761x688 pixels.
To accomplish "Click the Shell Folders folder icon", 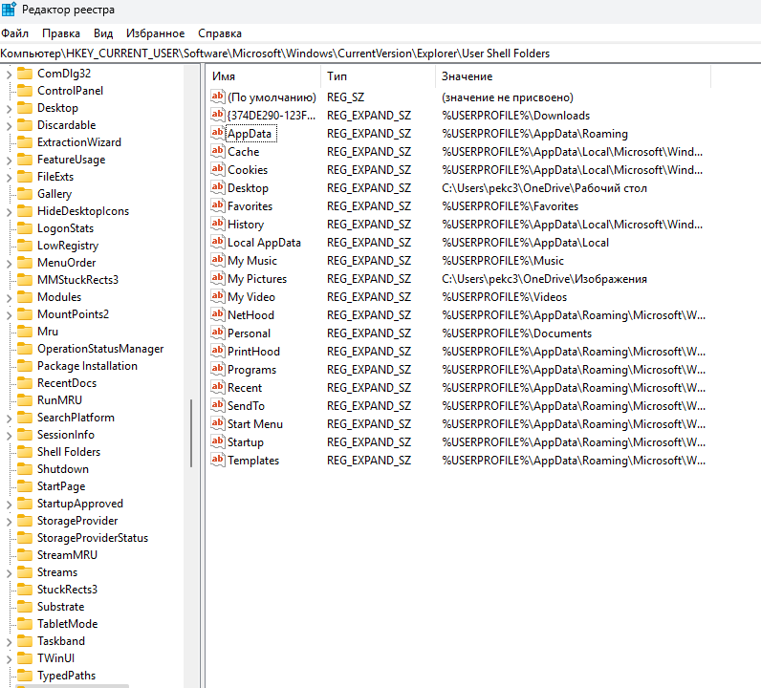I will [x=24, y=452].
